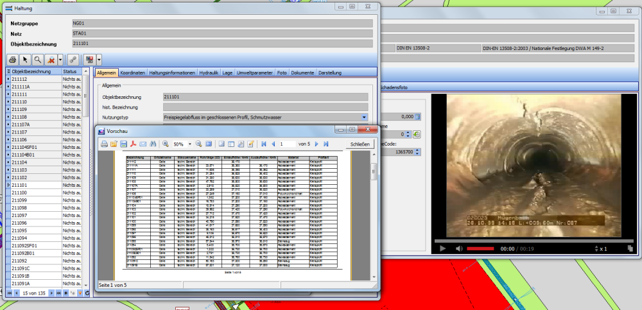Click the orange filter icon in list navigator
Screen dimensions: 642x310
80,293
